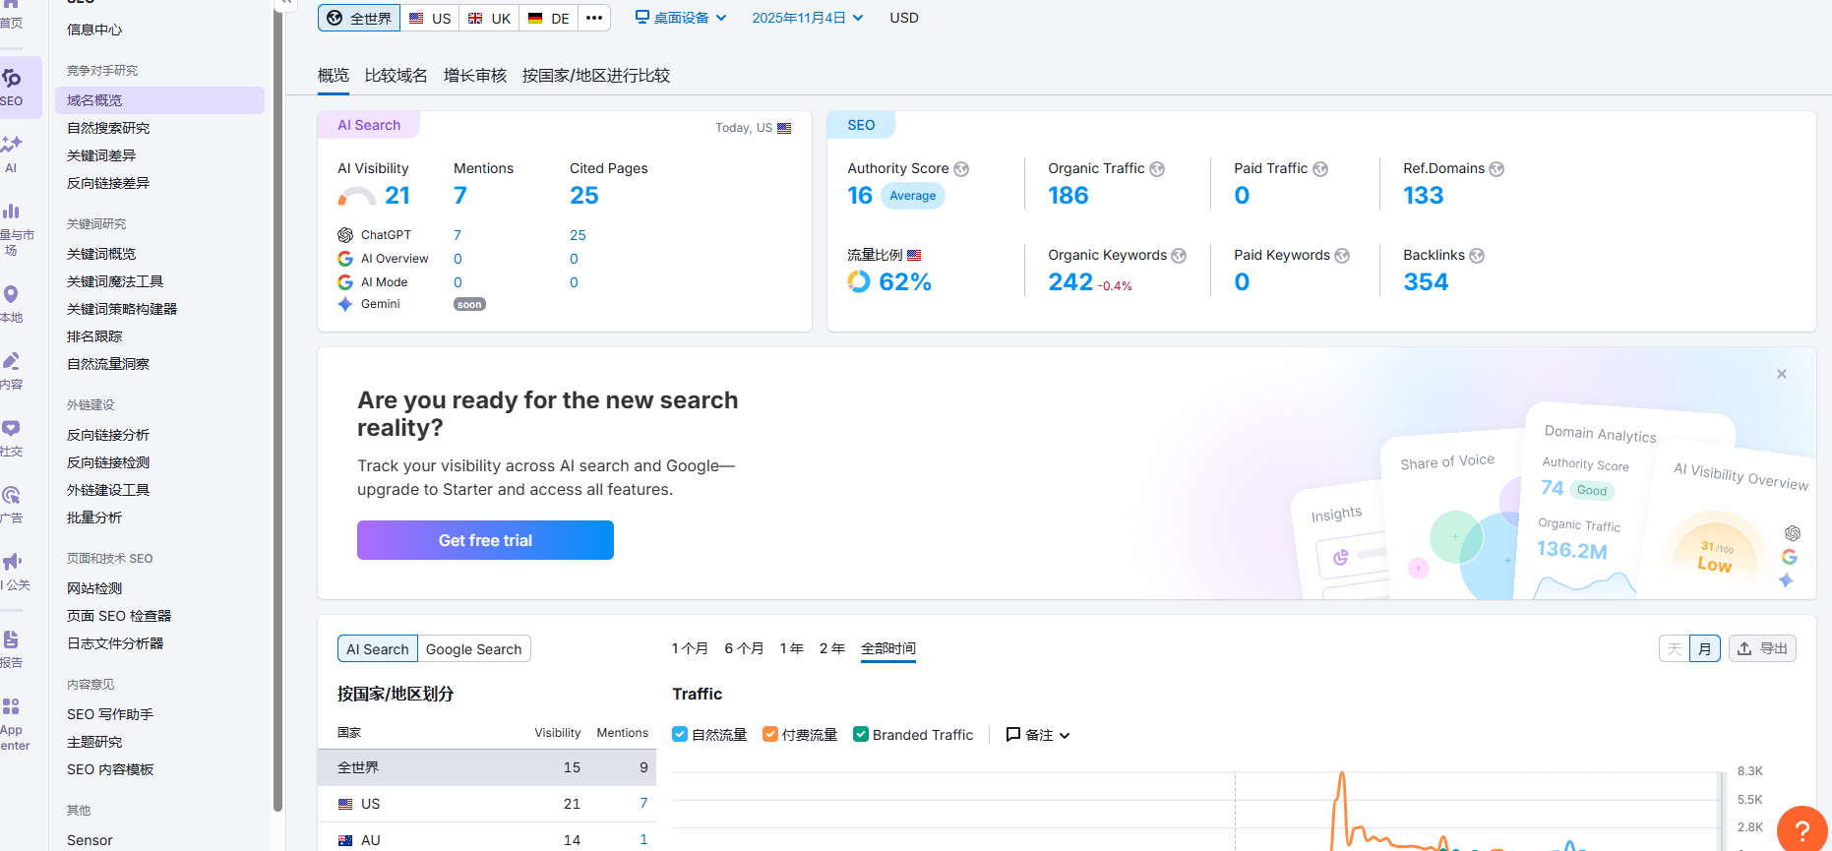Image resolution: width=1832 pixels, height=851 pixels.
Task: Click the Google icon beside AI Mode
Action: point(345,282)
